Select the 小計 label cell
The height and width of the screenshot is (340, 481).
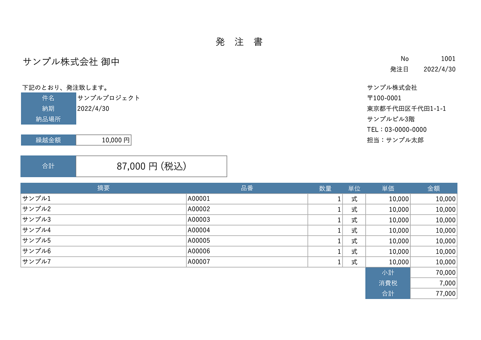(x=388, y=272)
